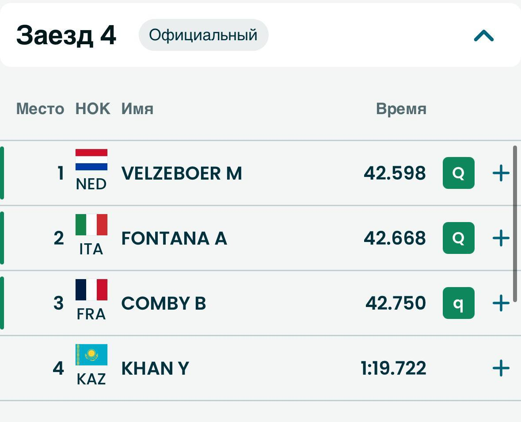Expand details for KHAN Y row
Screen dimensions: 521x422
(501, 368)
